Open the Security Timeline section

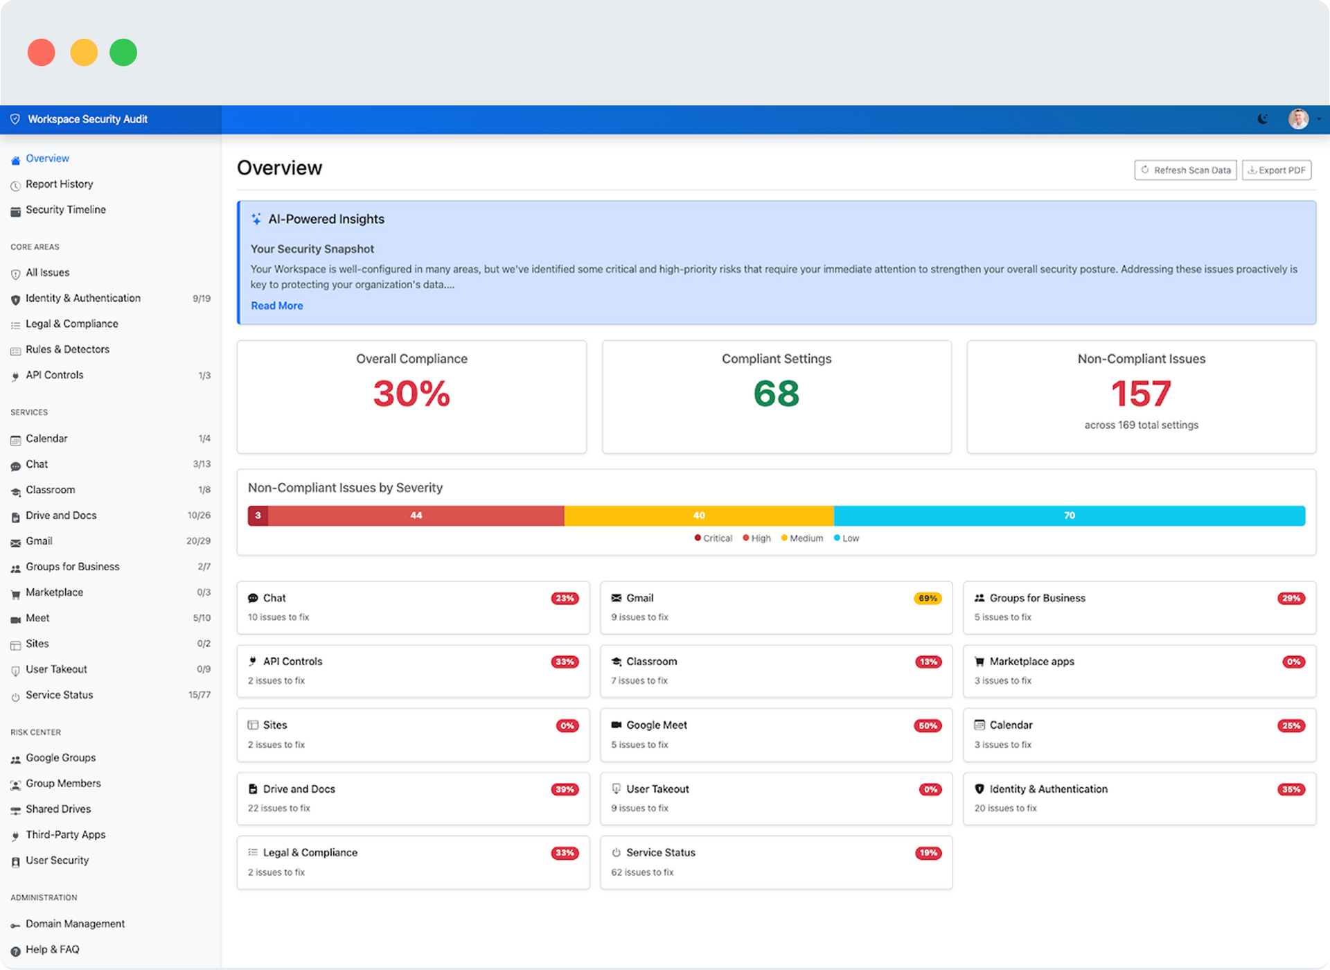66,209
